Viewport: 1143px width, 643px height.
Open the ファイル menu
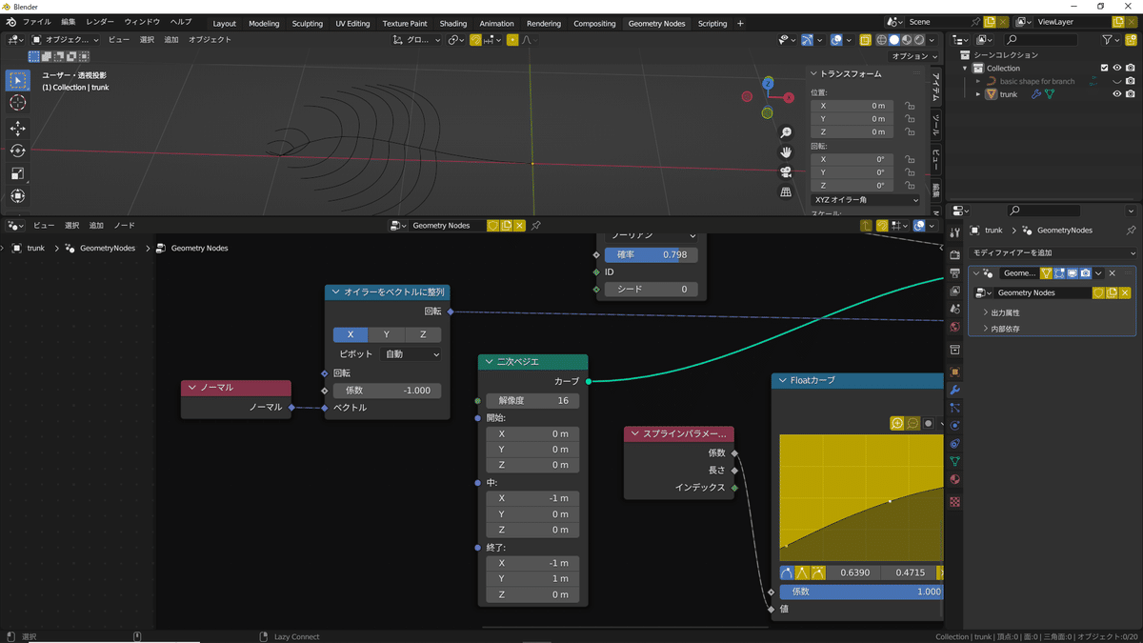click(36, 22)
